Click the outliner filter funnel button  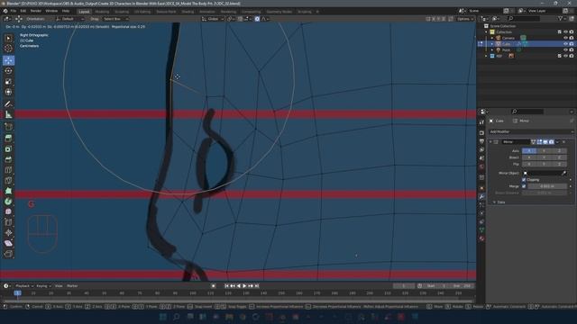click(x=560, y=18)
